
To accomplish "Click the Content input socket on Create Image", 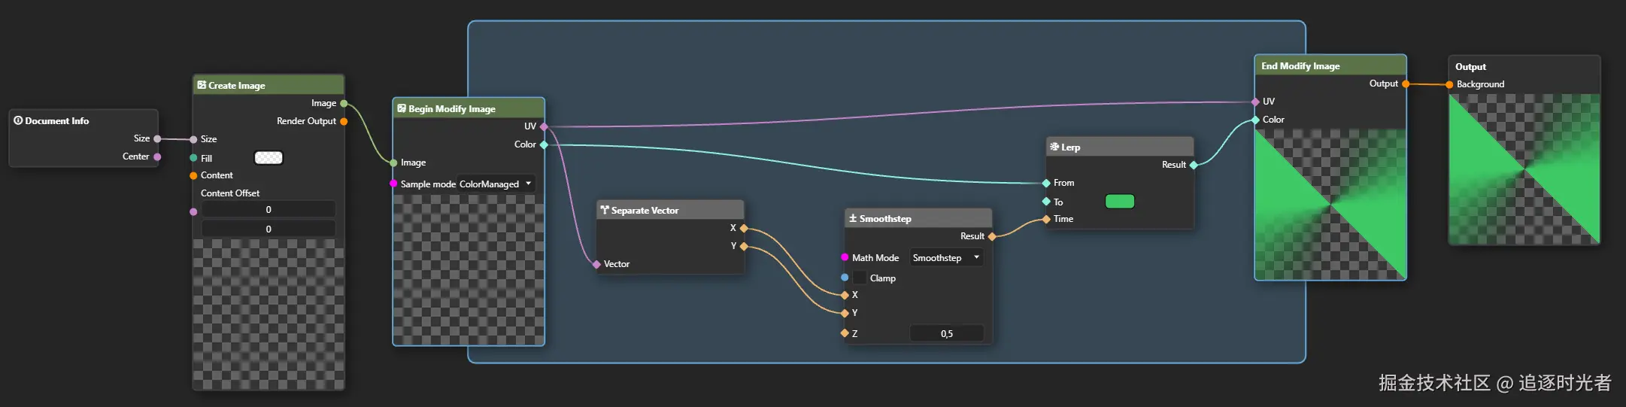I will [x=193, y=175].
